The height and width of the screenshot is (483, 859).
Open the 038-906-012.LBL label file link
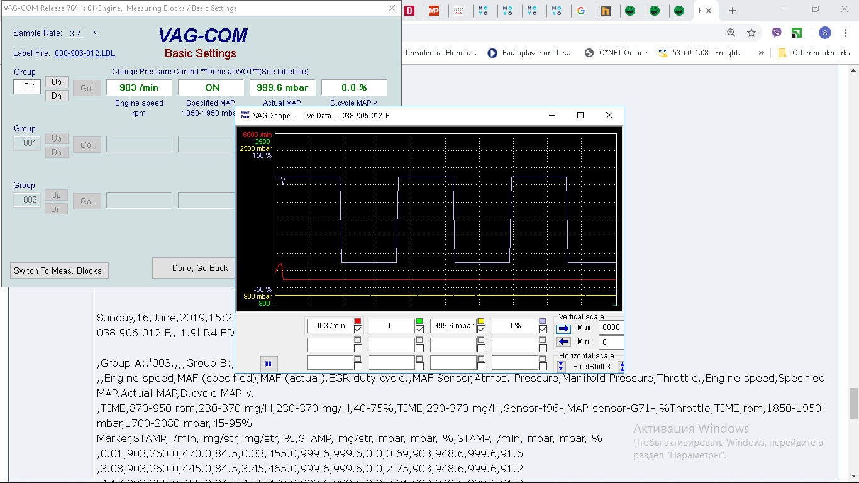pyautogui.click(x=85, y=53)
